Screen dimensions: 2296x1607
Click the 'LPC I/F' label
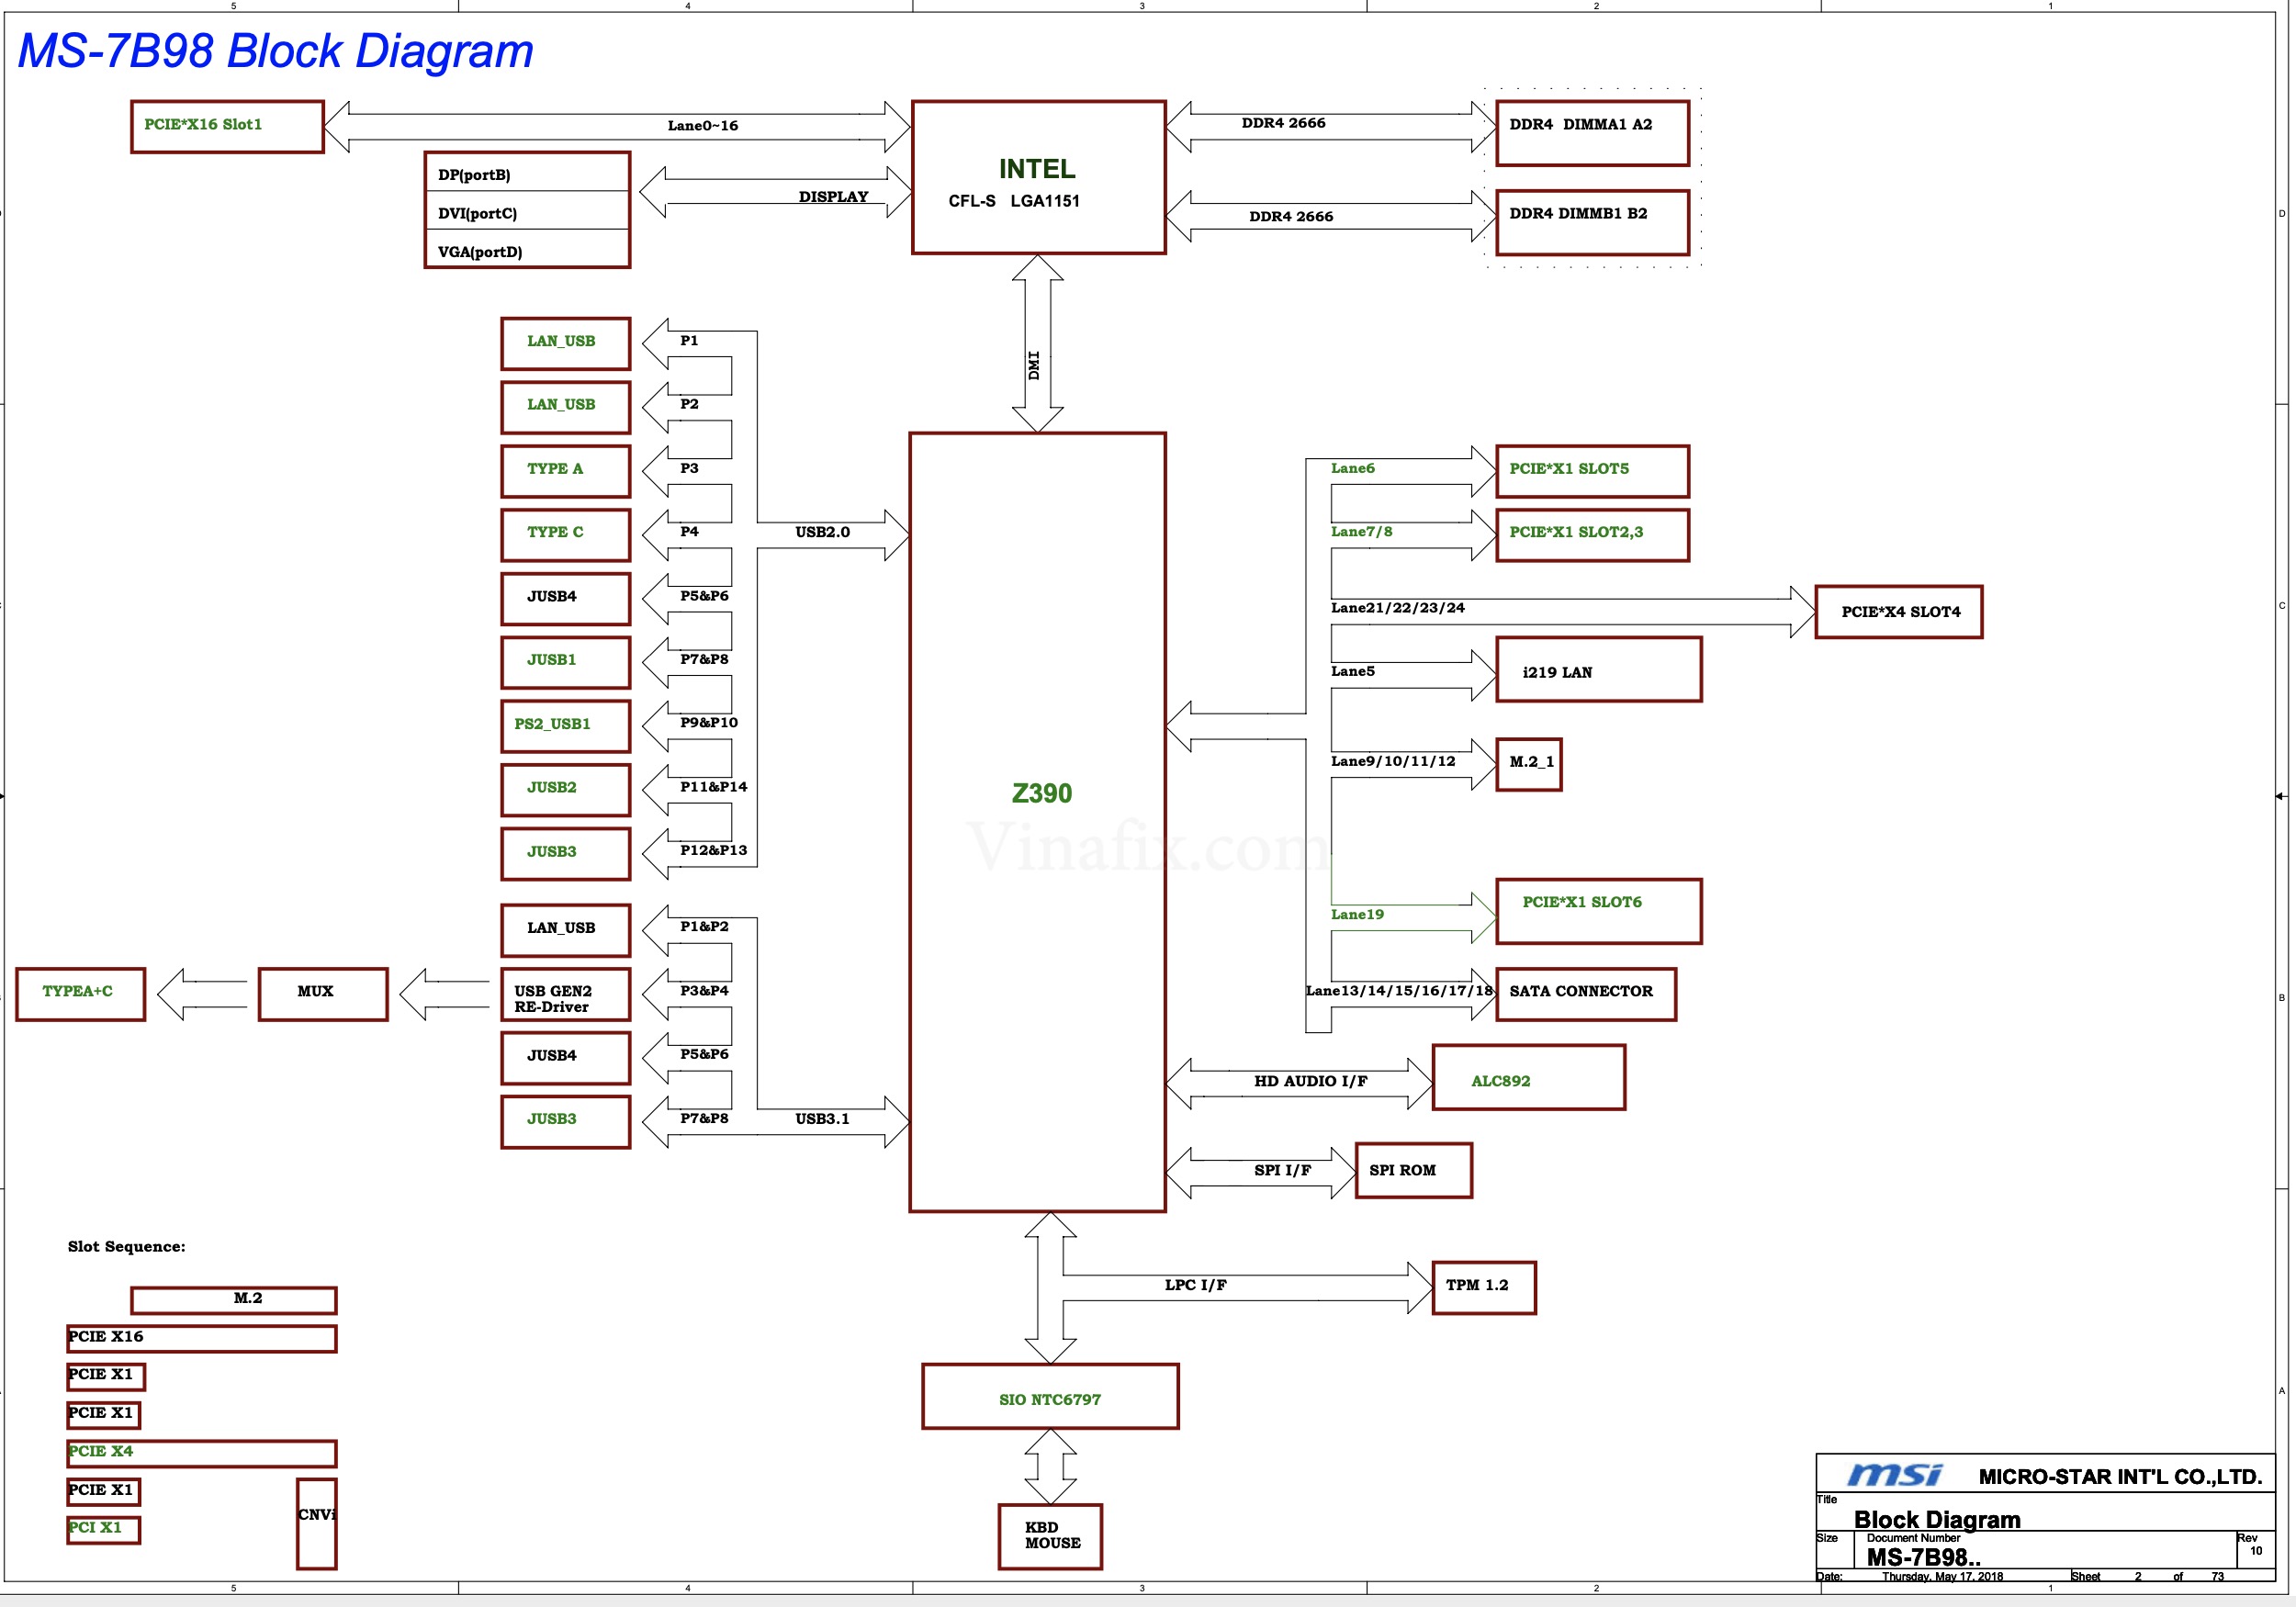1195,1285
